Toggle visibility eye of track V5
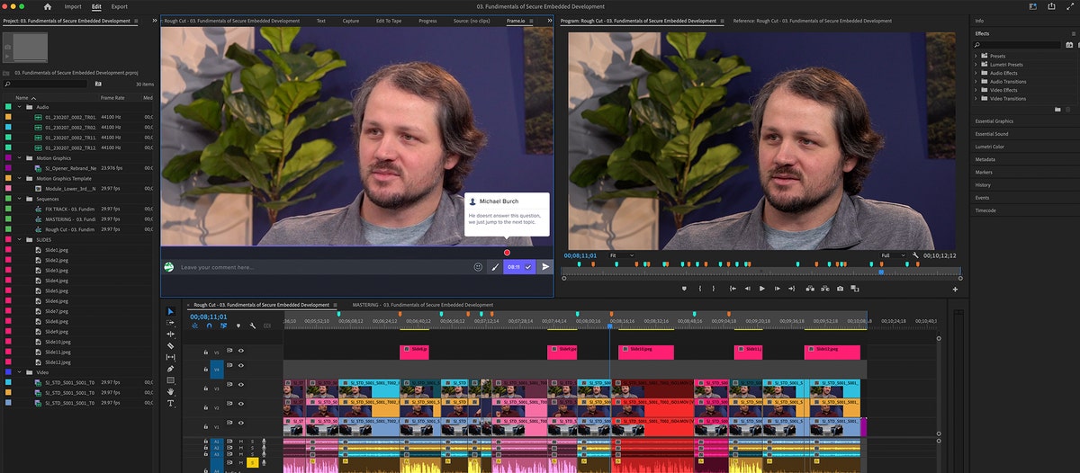Image resolution: width=1080 pixels, height=473 pixels. 240,352
